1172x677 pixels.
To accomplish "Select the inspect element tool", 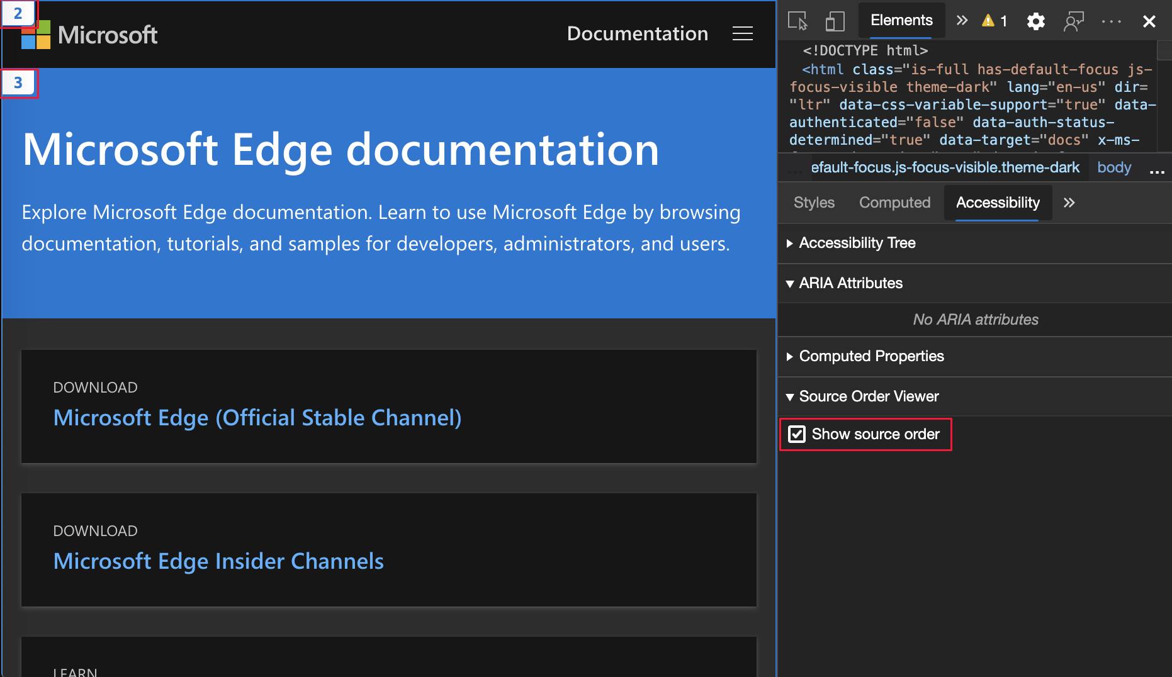I will (x=797, y=21).
